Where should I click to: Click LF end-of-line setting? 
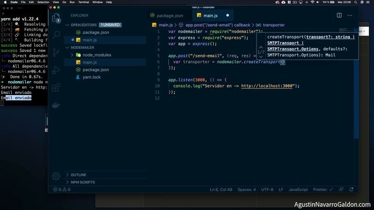(x=280, y=190)
